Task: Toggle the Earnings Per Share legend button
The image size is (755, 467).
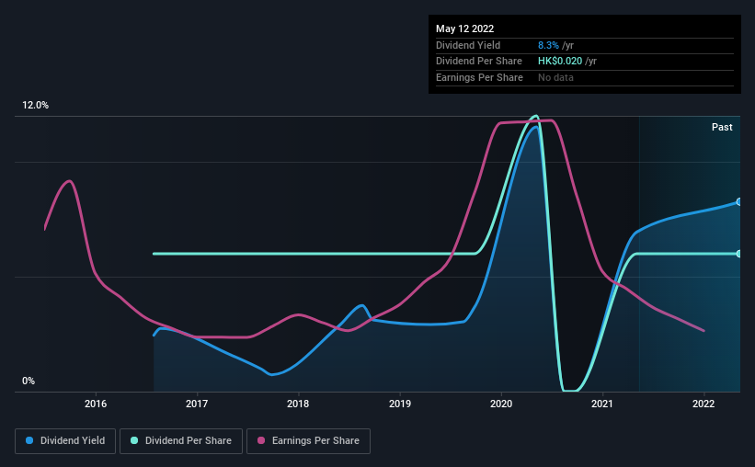Action: tap(308, 441)
